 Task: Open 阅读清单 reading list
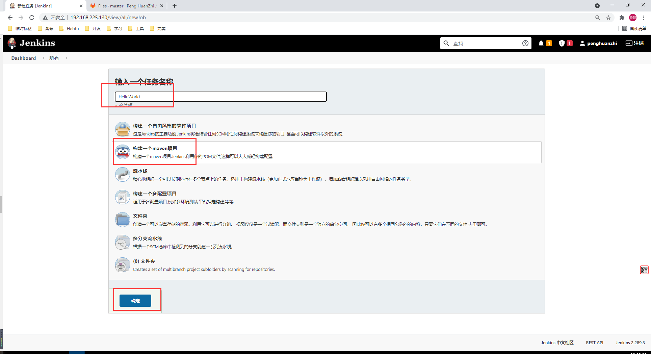click(634, 28)
